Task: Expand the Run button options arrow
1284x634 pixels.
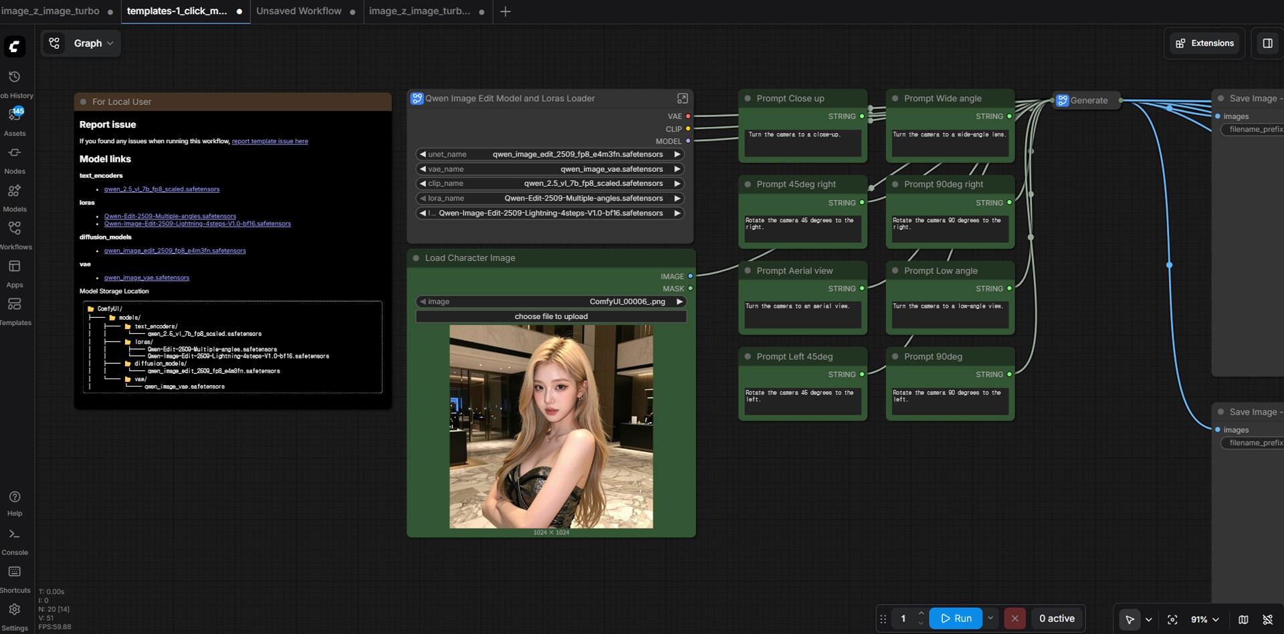Action: tap(990, 618)
